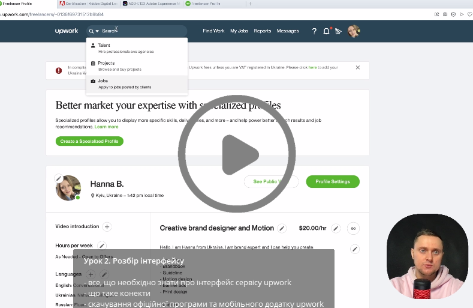Click the Hanna B. name heading

tap(107, 184)
